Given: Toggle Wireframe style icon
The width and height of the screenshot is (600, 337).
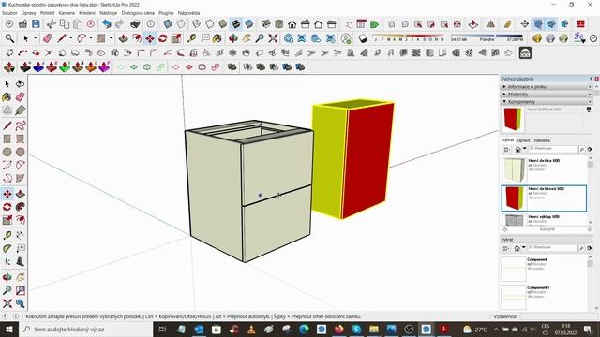Looking at the screenshot, I should [196, 24].
